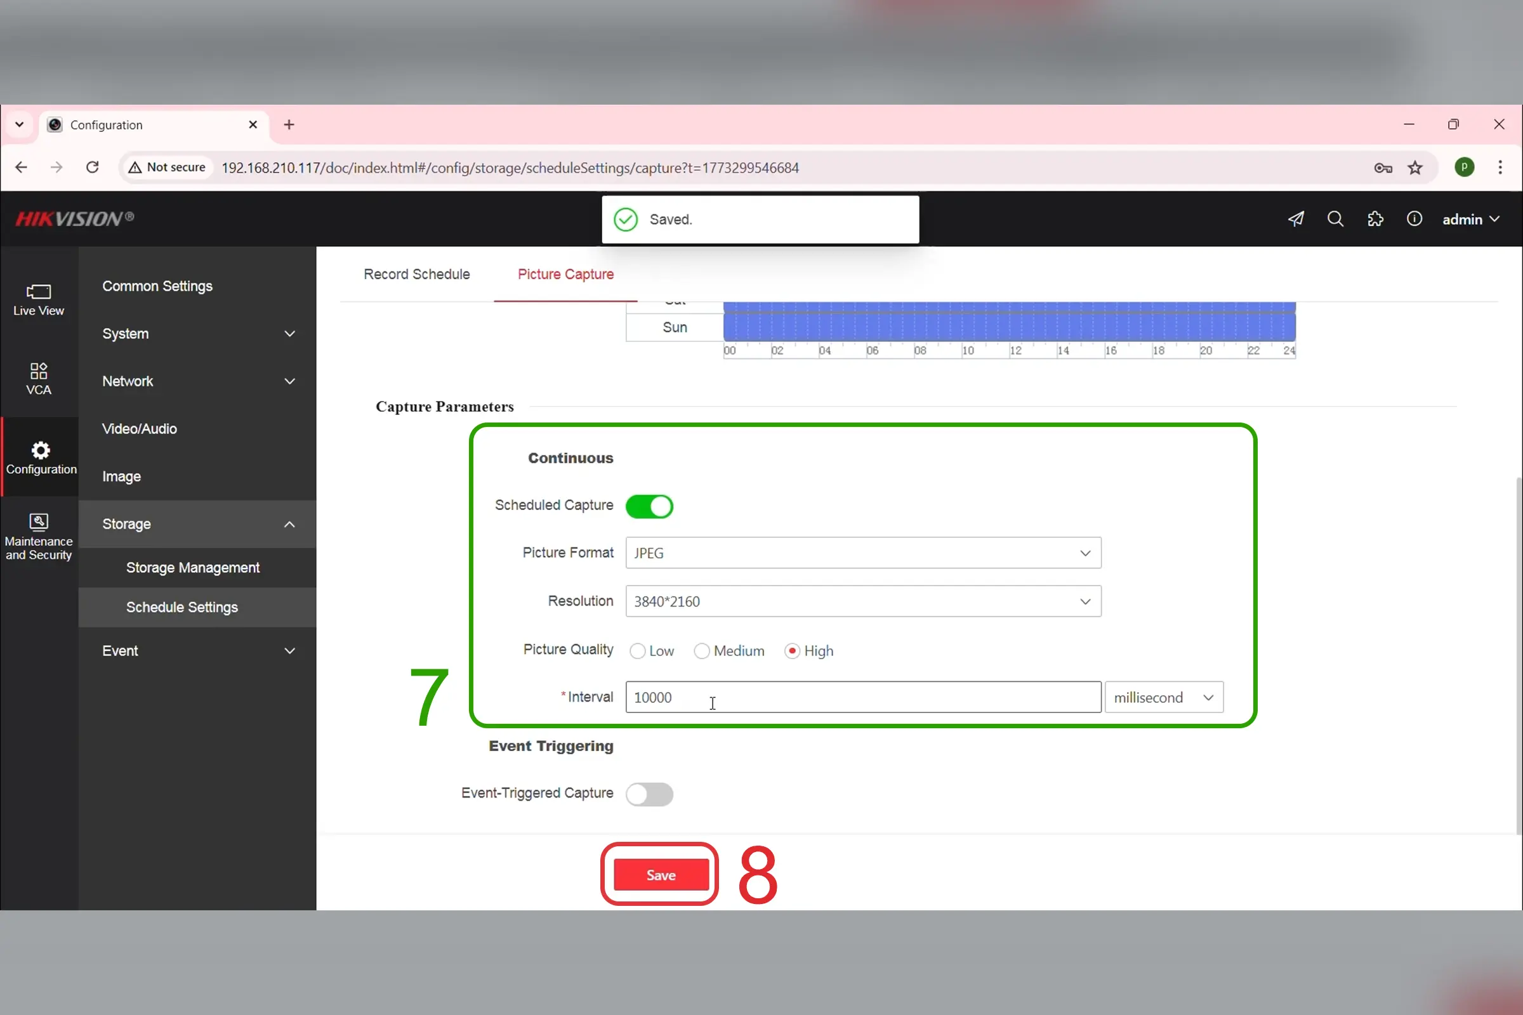Click the info circle icon

pyautogui.click(x=1414, y=219)
